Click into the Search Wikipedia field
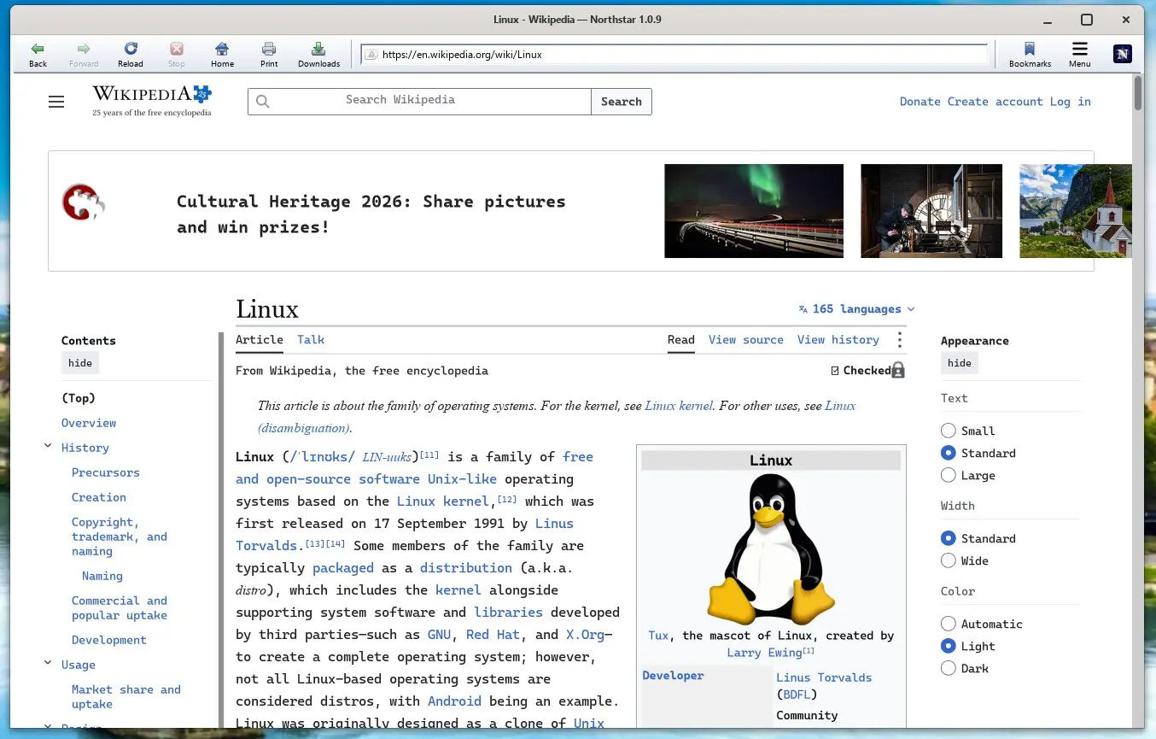The width and height of the screenshot is (1156, 739). (419, 102)
